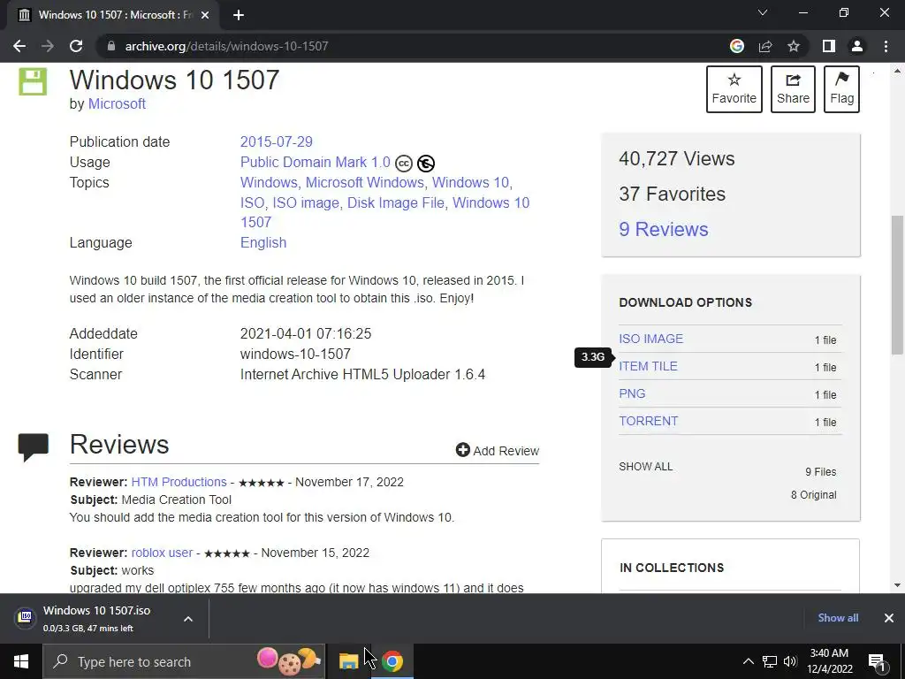This screenshot has height=679, width=905.
Task: Open tab search chevron in title bar
Action: pyautogui.click(x=763, y=12)
